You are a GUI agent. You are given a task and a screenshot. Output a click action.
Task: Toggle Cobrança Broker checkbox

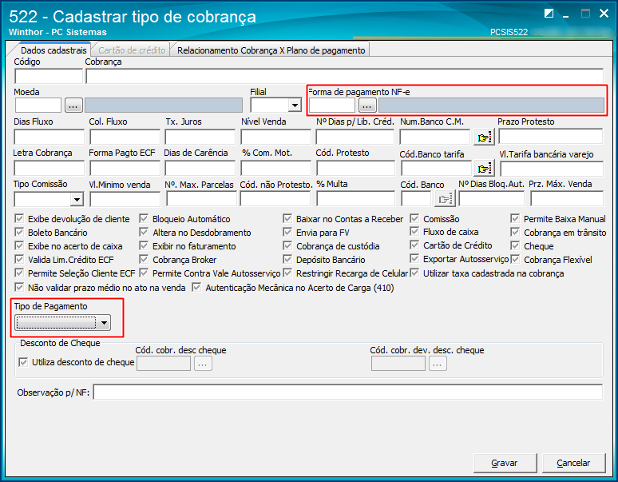pos(144,260)
